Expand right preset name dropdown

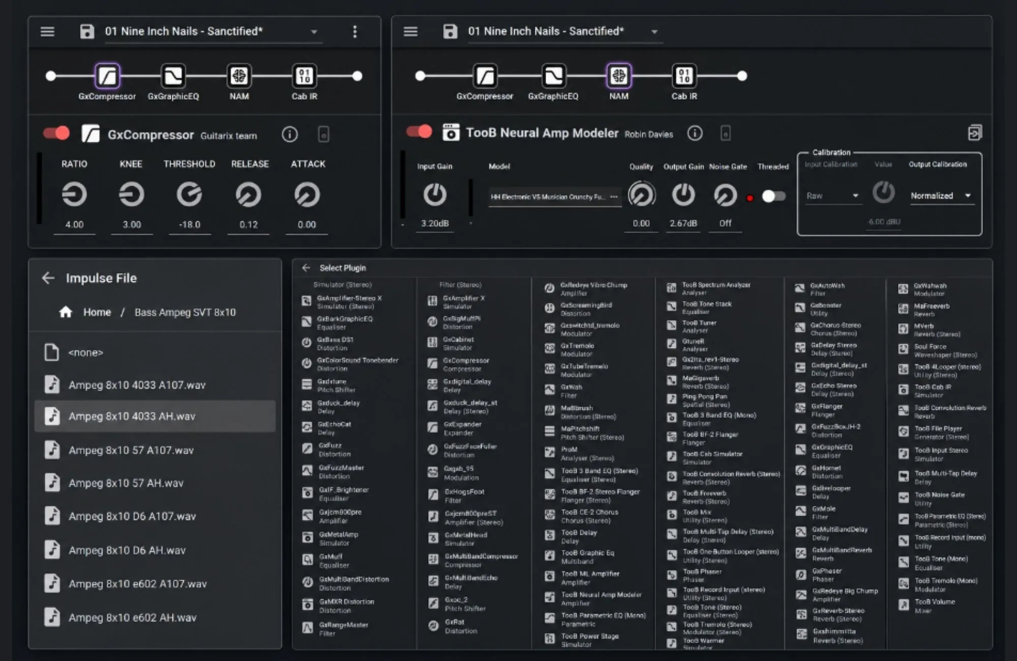click(654, 32)
